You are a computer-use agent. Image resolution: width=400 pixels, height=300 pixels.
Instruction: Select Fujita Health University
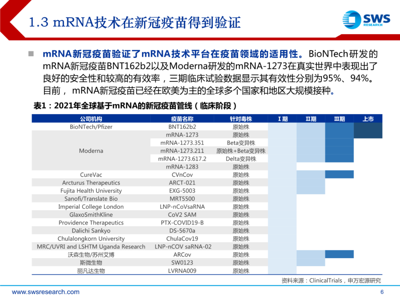point(91,191)
